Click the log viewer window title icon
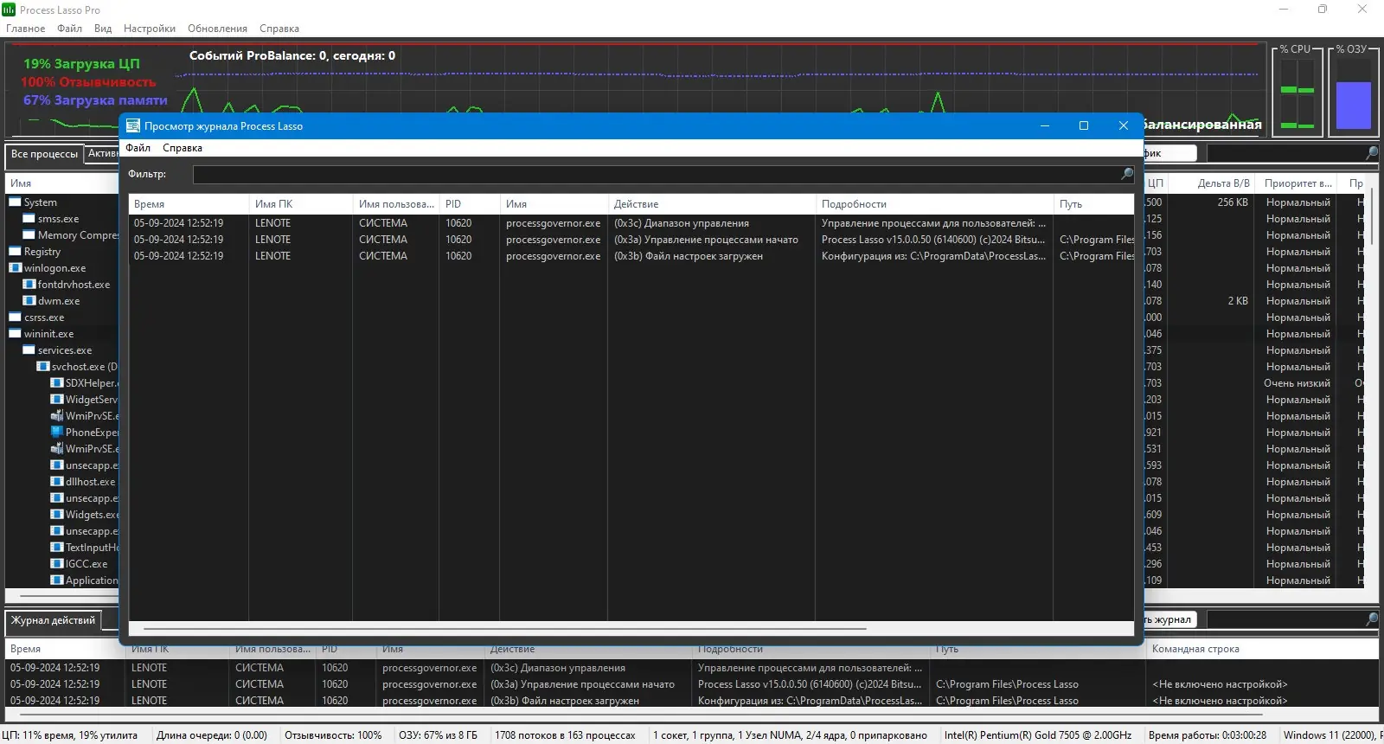This screenshot has width=1384, height=744. point(132,125)
